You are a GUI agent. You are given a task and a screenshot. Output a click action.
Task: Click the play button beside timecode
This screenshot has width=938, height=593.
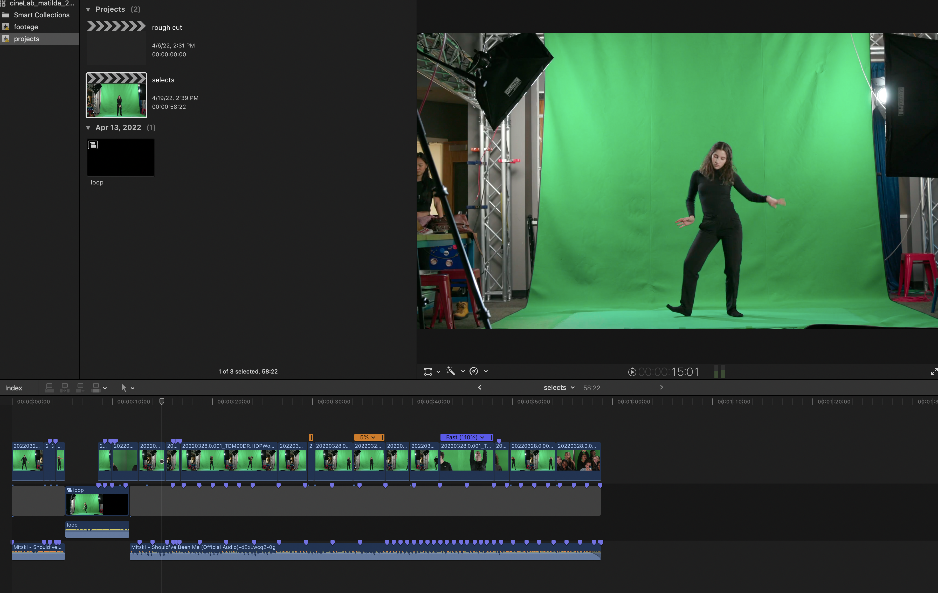[632, 372]
